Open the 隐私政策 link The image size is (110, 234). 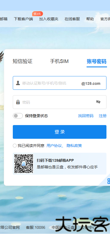click(74, 146)
